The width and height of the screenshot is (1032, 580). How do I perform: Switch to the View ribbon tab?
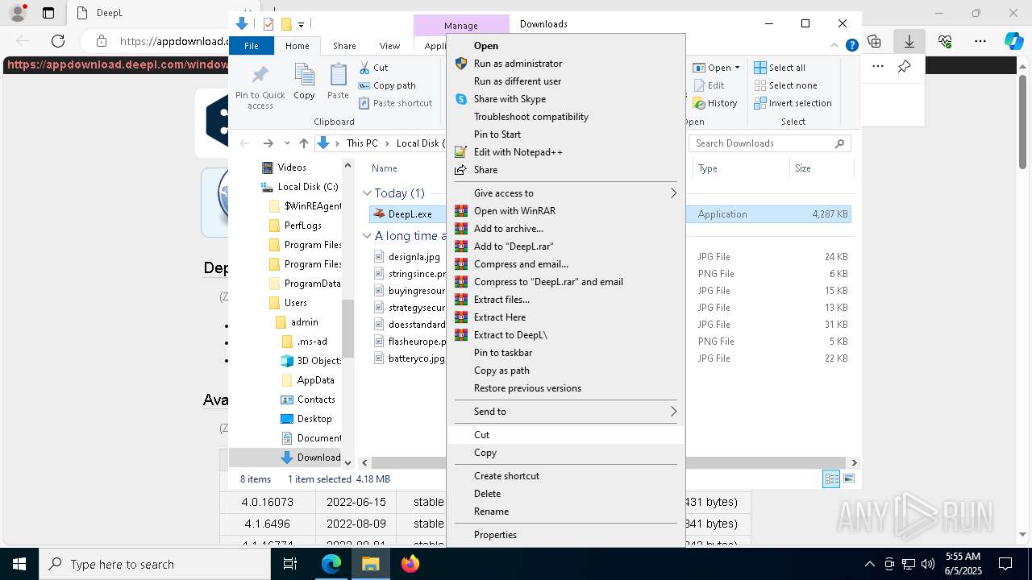tap(389, 46)
